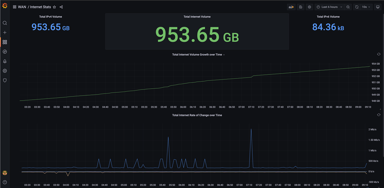
Task: Click the zoom out time range button
Action: (x=348, y=7)
